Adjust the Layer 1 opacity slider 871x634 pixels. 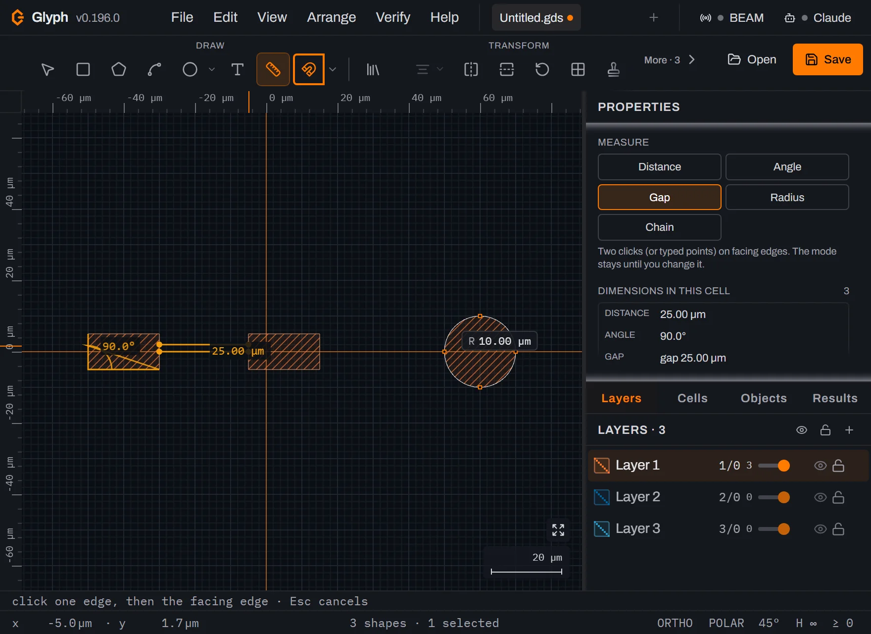774,466
